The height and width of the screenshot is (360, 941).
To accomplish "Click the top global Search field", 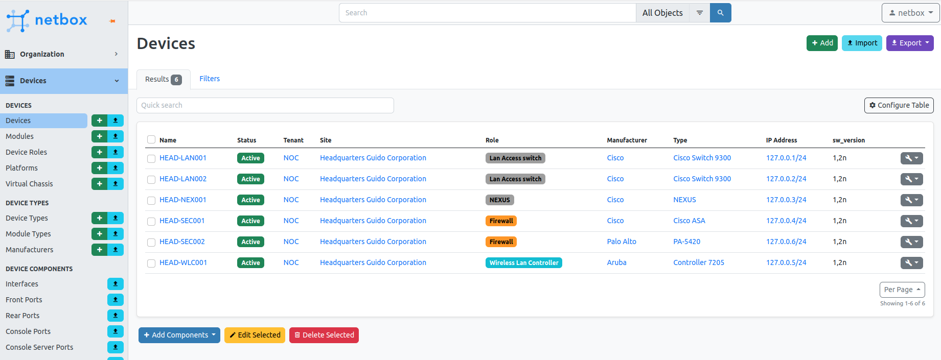I will click(x=488, y=13).
